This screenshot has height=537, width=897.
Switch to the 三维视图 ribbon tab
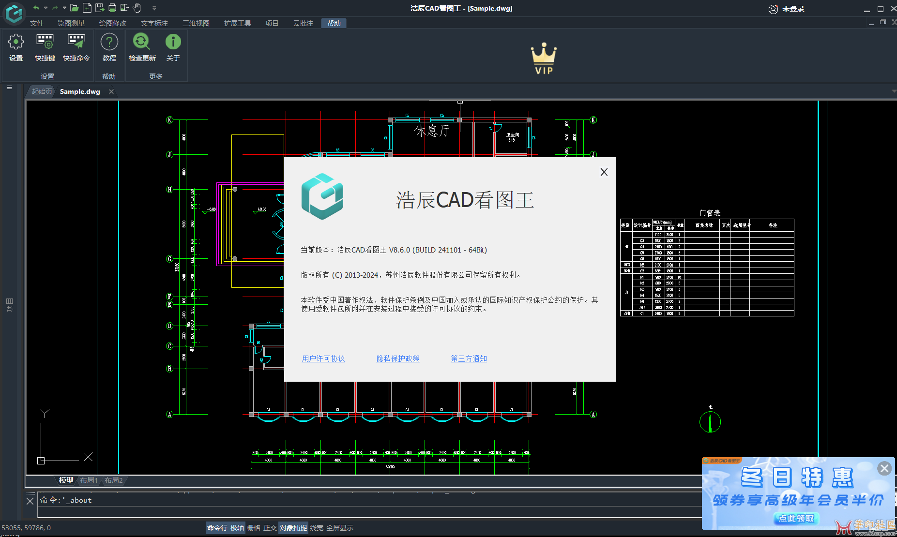[196, 23]
